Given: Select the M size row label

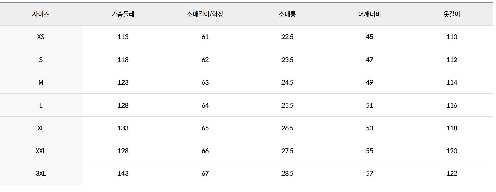Looking at the screenshot, I should (x=41, y=83).
